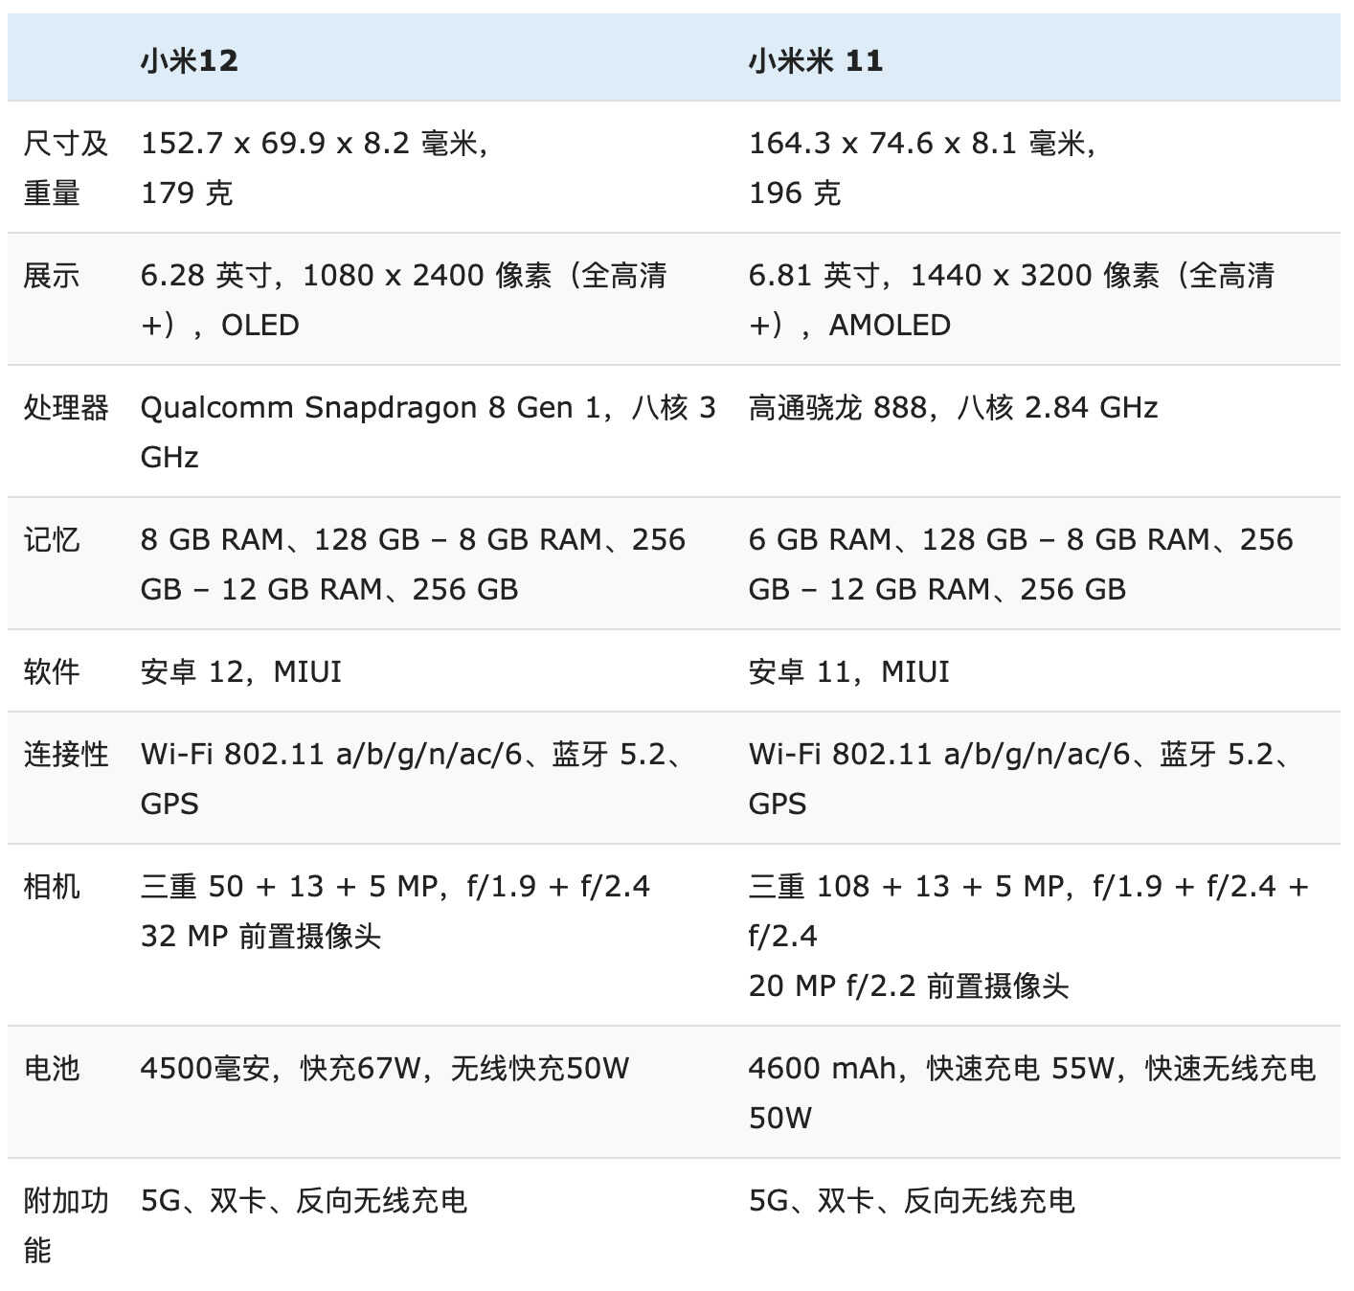
Task: Select the 尺寸及重量 row label
Action: coord(66,168)
